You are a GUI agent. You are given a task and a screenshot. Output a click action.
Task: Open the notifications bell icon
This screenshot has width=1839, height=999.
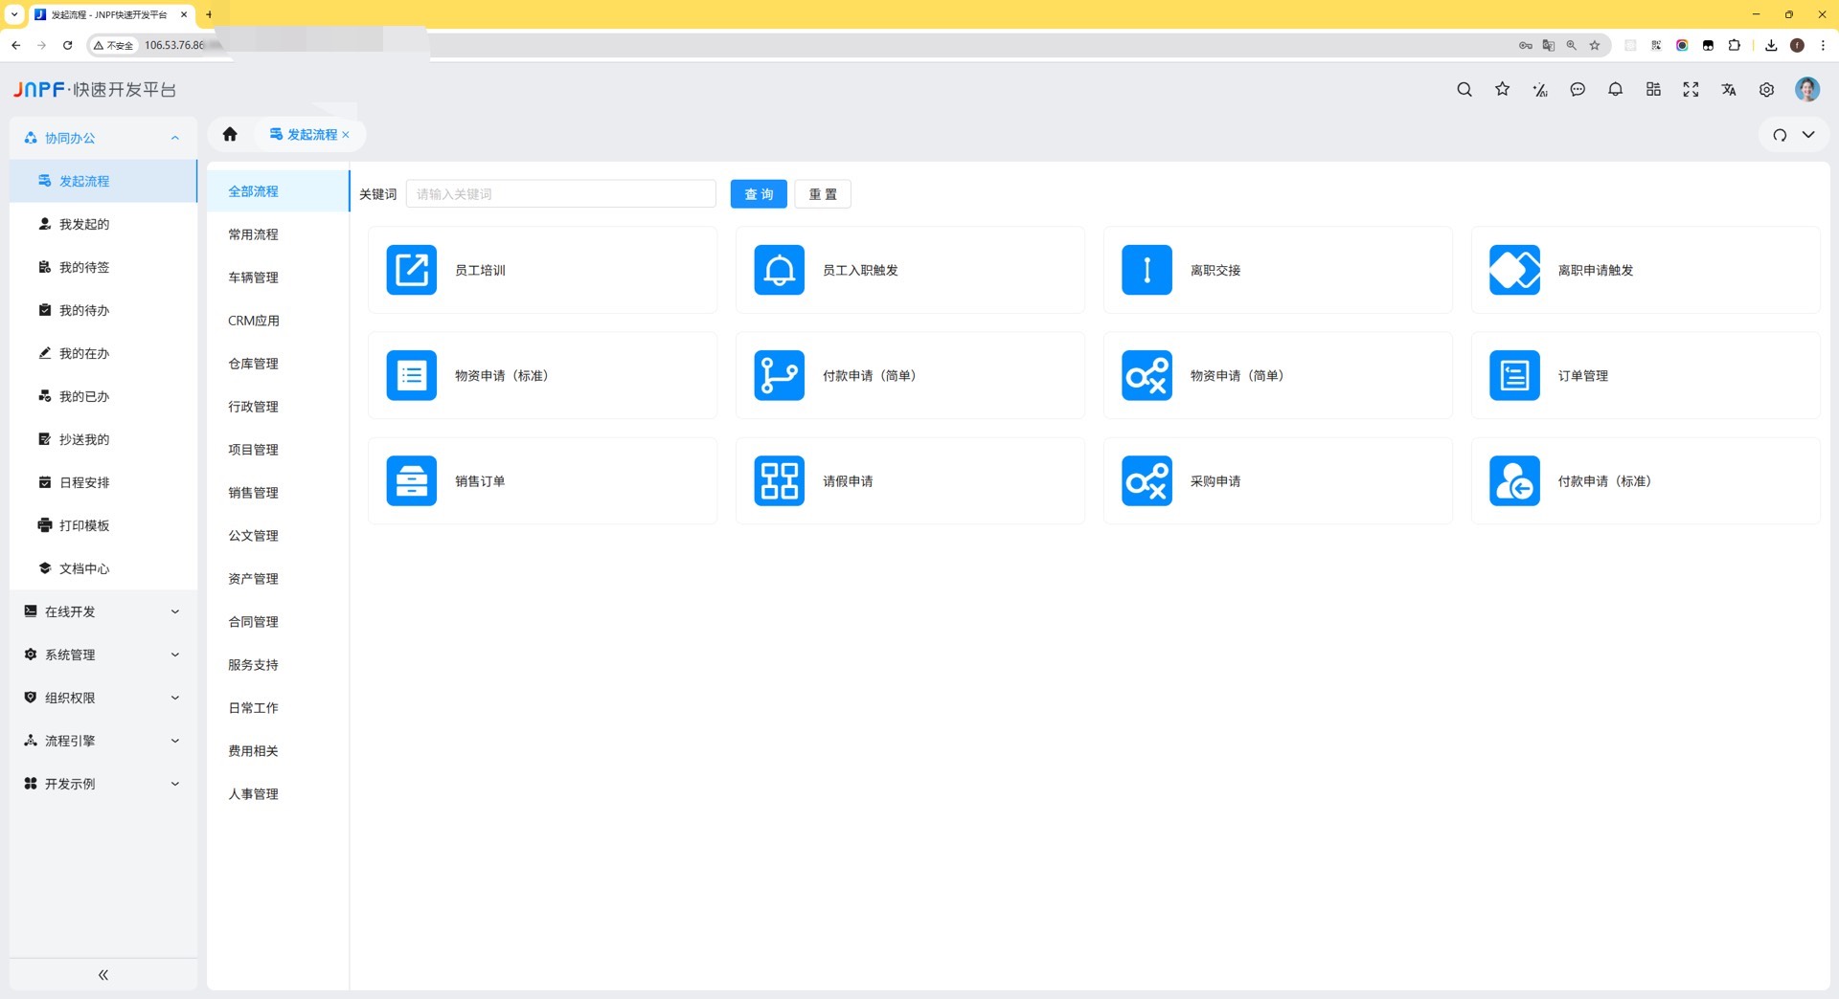point(1615,90)
